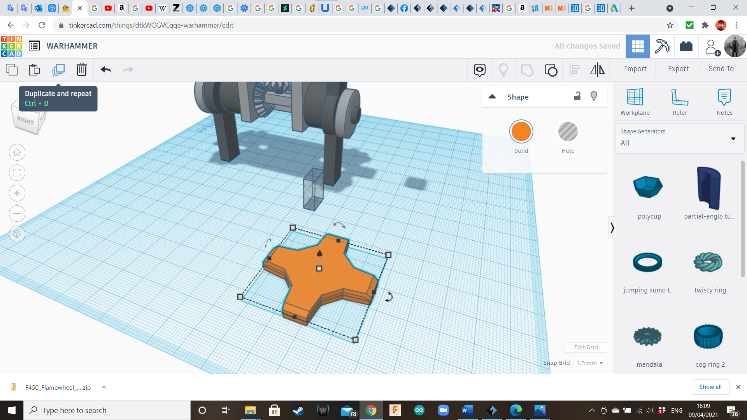Click the Home view button
747x420 pixels.
pos(17,152)
